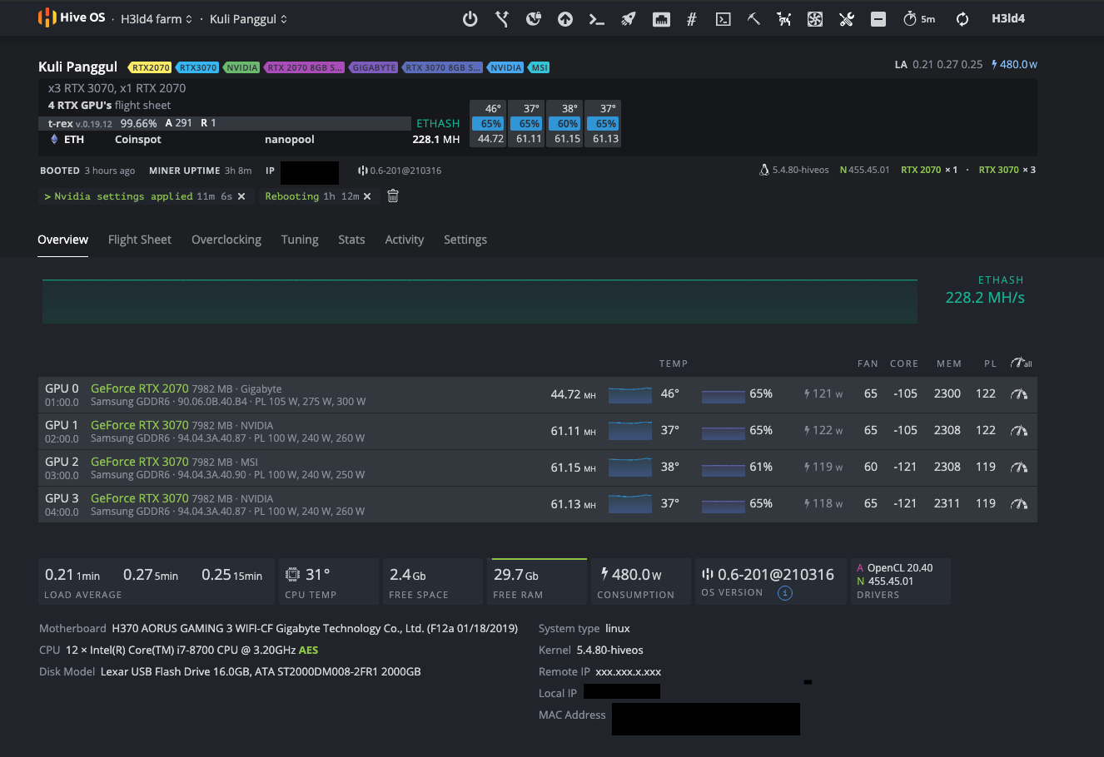Open overclock gauge for GPU 1 row
The height and width of the screenshot is (757, 1104).
pos(1019,431)
